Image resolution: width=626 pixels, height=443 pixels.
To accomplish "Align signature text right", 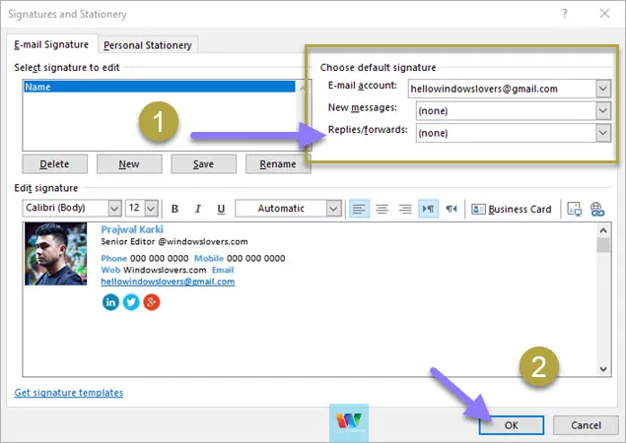I will [x=403, y=209].
